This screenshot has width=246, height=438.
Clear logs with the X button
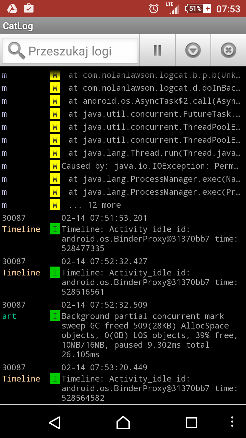[x=228, y=51]
